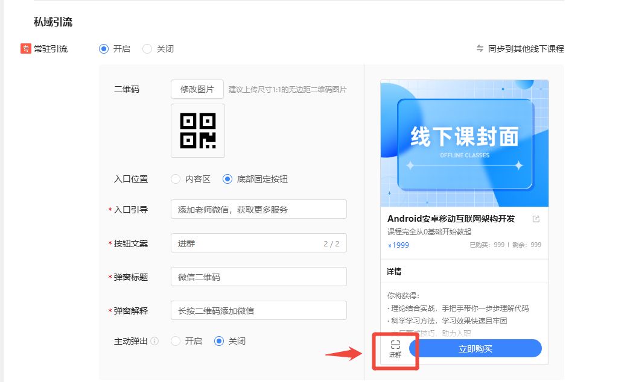633x382 pixels.
Task: Open 同步到其他线下课程 link
Action: 526,49
